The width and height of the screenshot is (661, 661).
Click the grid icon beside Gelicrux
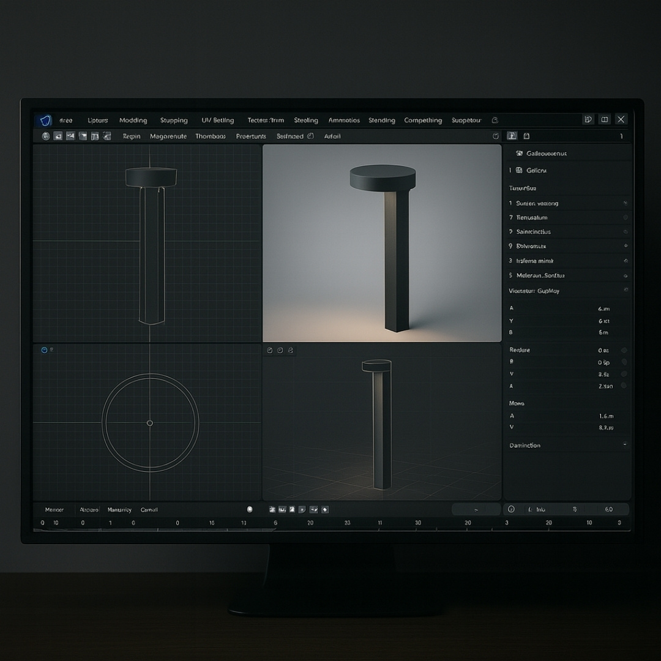click(520, 170)
